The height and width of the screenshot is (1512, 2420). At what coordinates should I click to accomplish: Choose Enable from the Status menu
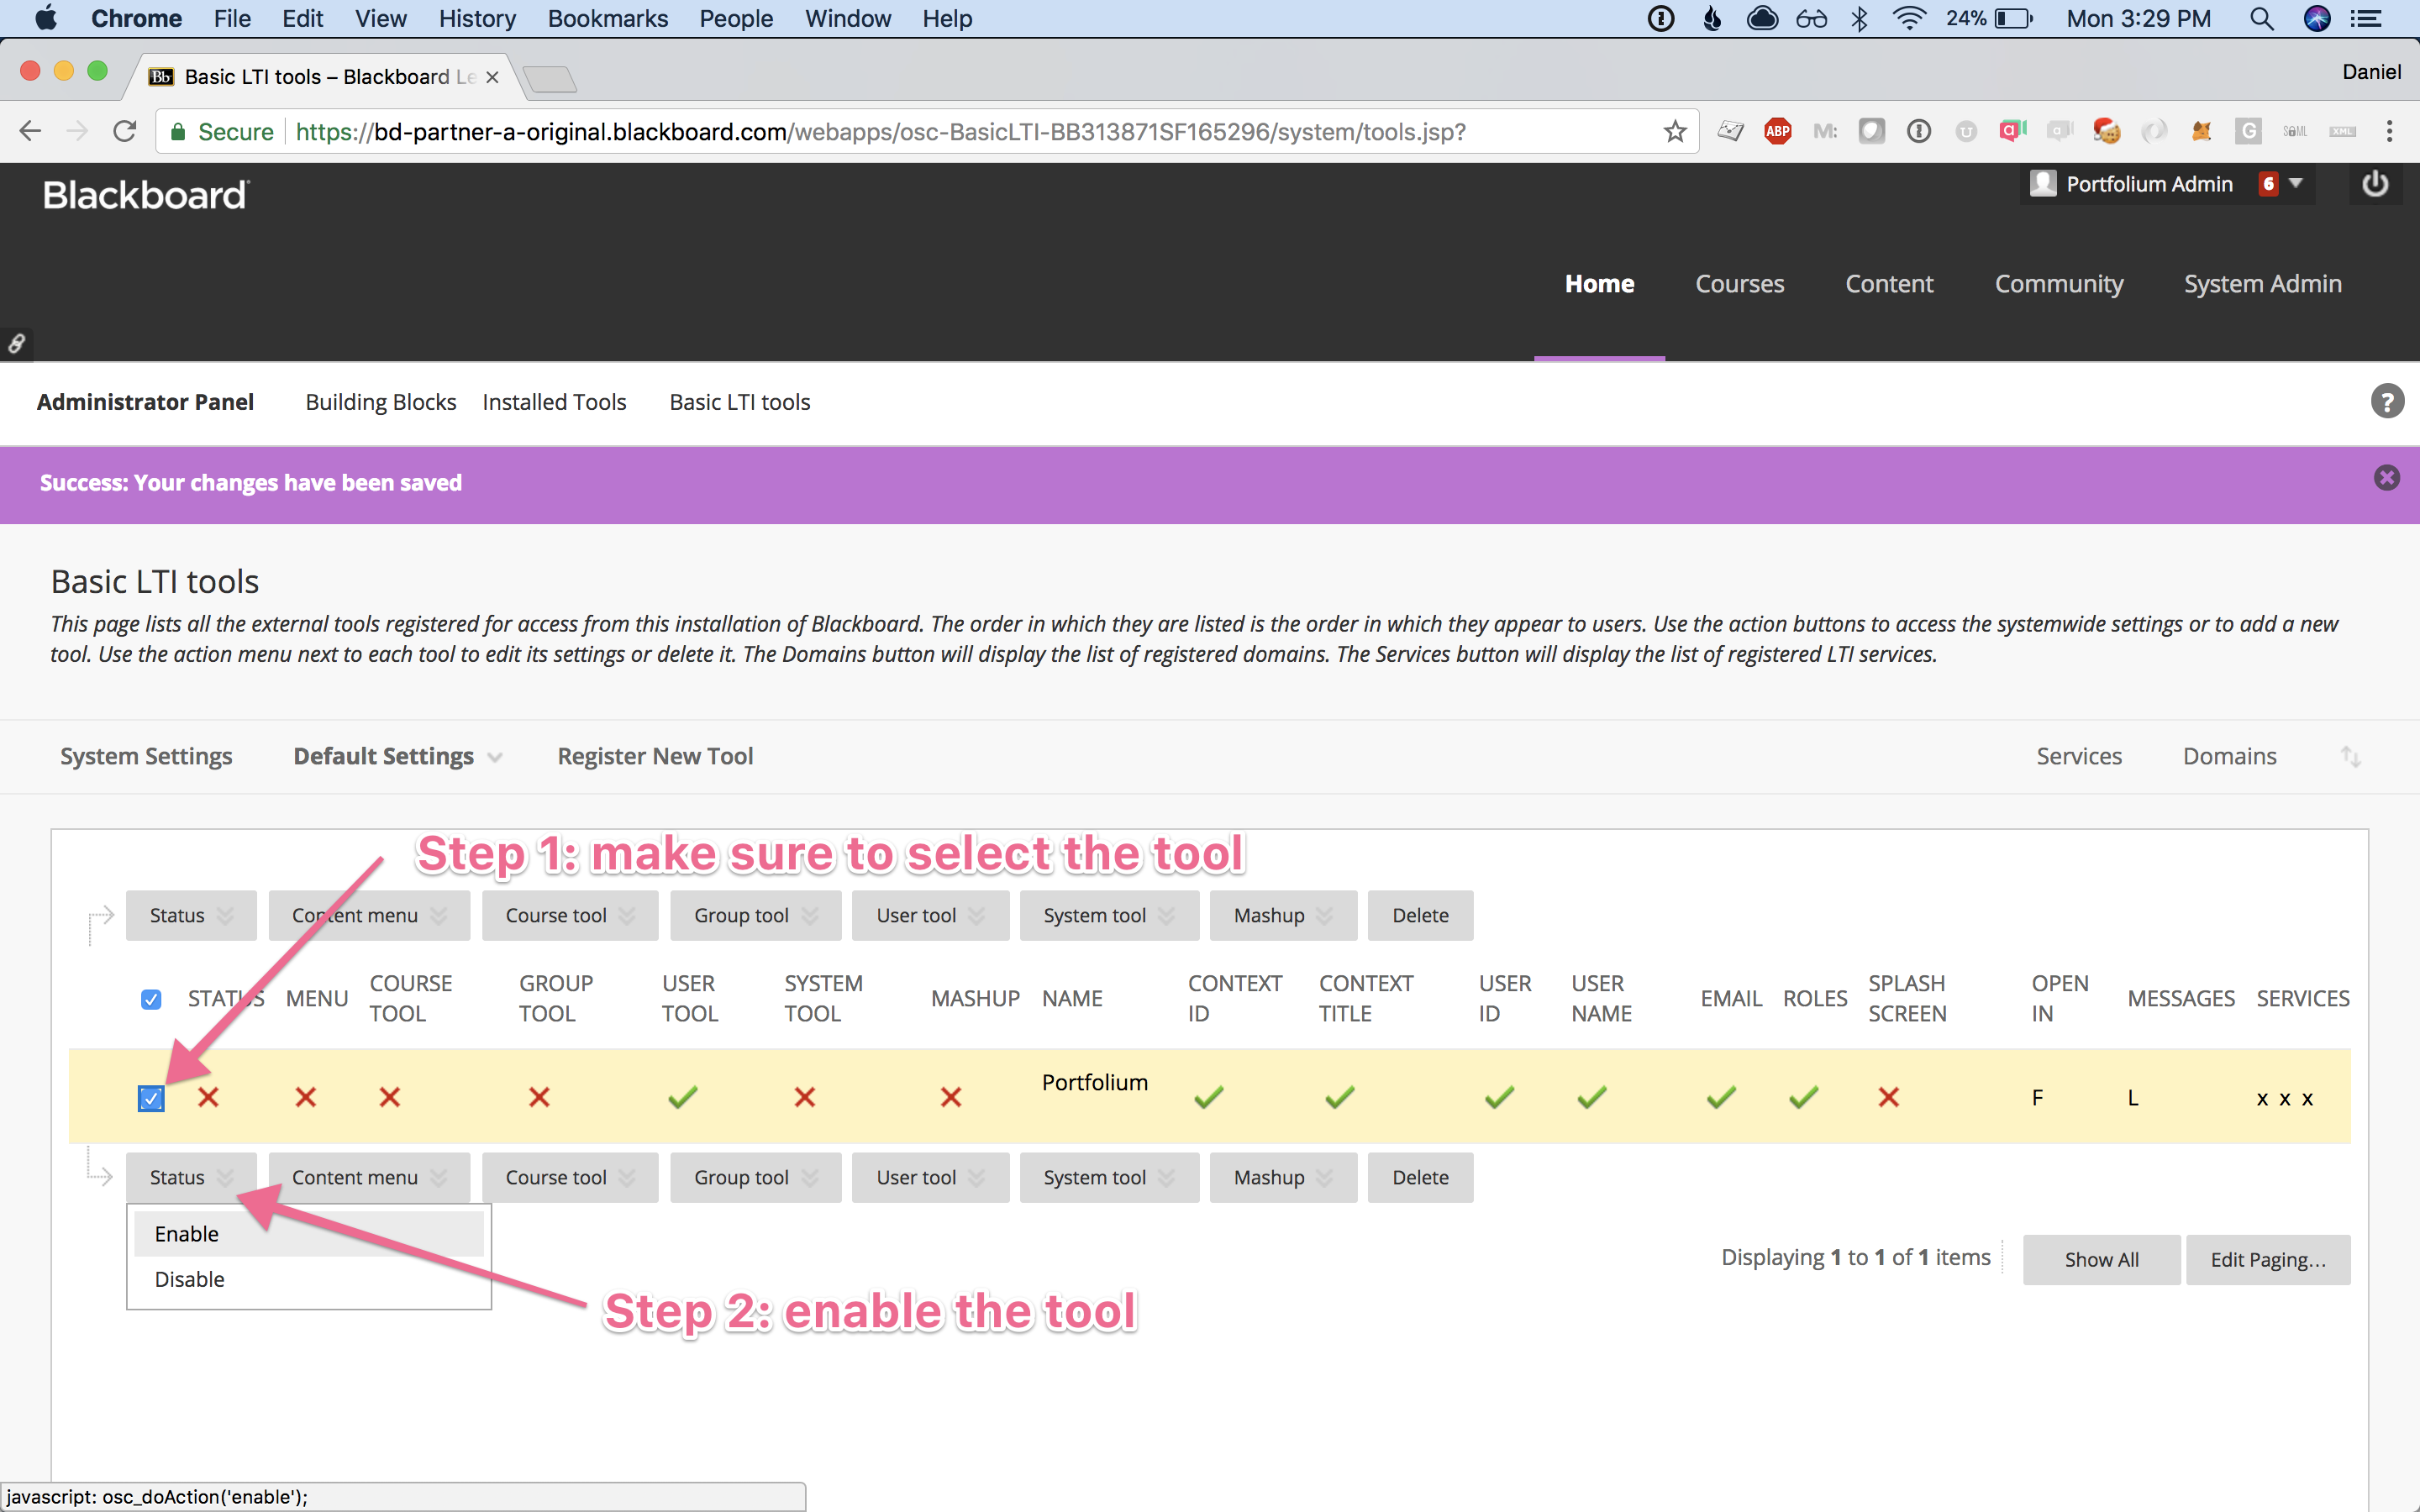pos(187,1234)
